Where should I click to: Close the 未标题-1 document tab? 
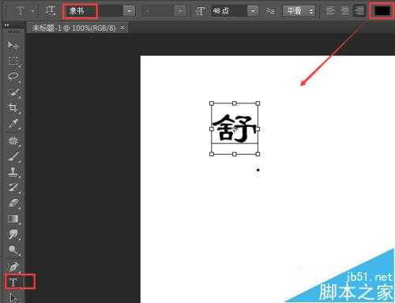pyautogui.click(x=122, y=28)
